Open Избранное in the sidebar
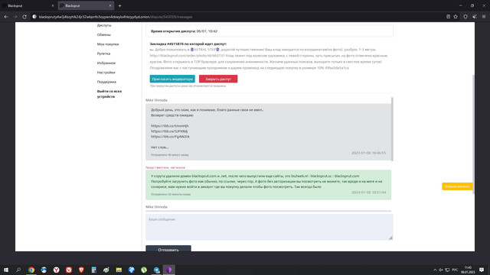490x275 pixels. 106,63
